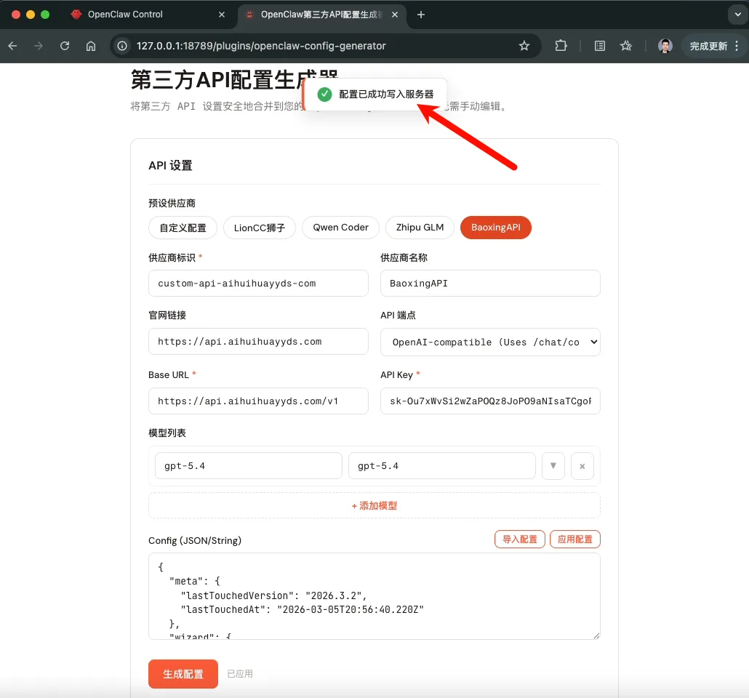Open the browser three-dot menu

pos(737,46)
